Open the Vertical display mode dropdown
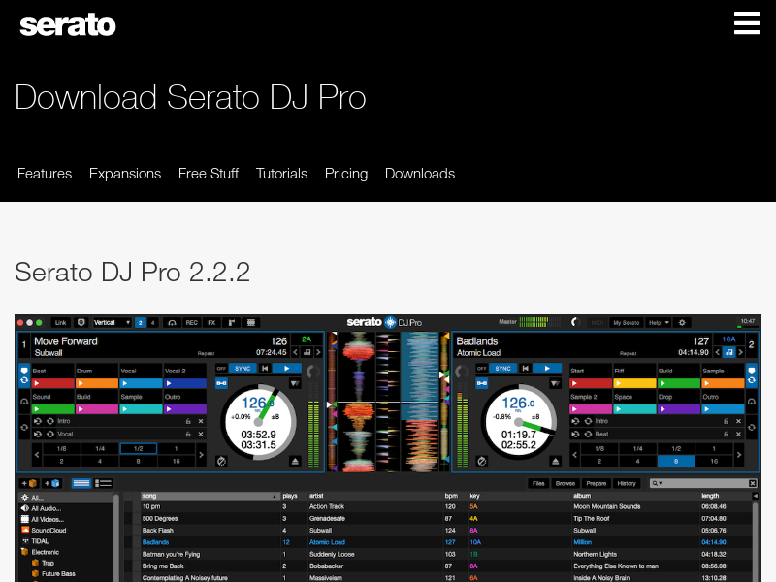The height and width of the screenshot is (582, 776). tap(112, 323)
